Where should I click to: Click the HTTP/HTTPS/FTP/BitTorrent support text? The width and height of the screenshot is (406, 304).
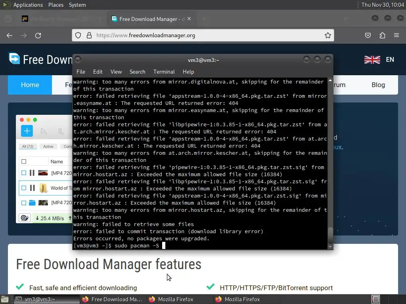(276, 288)
